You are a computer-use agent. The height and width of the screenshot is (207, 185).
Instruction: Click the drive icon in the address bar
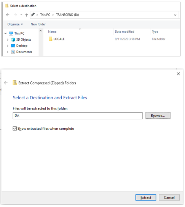(33, 14)
